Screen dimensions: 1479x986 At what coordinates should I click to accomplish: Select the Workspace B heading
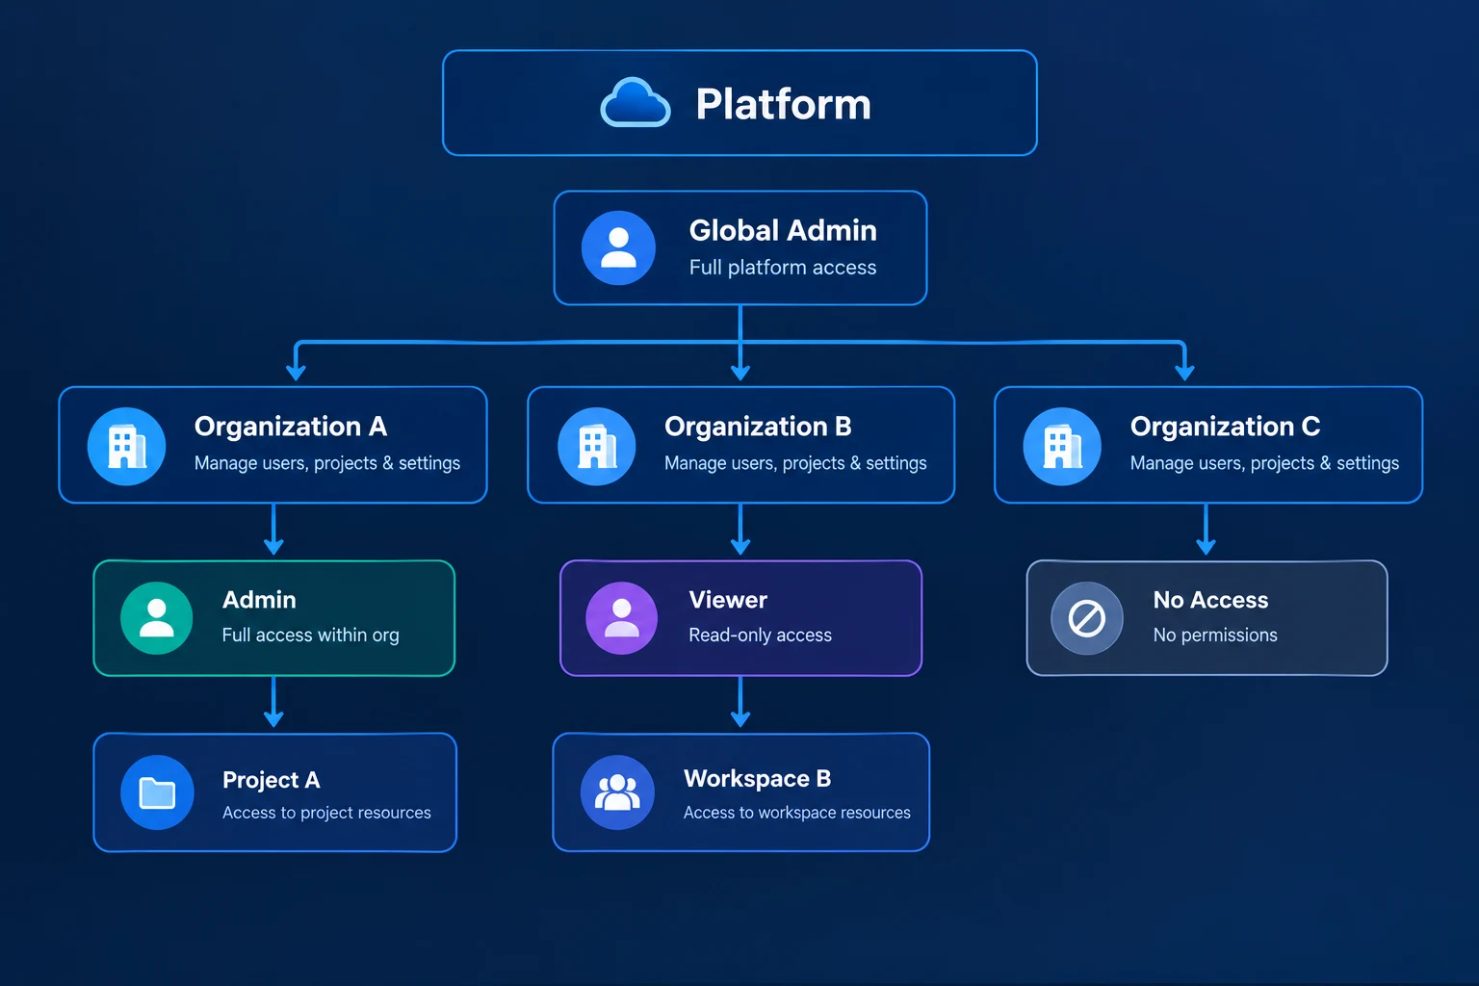coord(757,778)
